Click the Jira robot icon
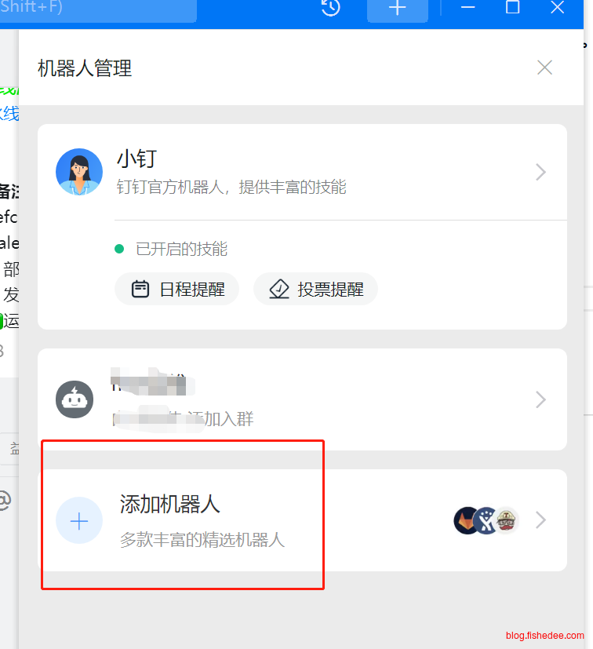This screenshot has height=649, width=593. (x=486, y=520)
